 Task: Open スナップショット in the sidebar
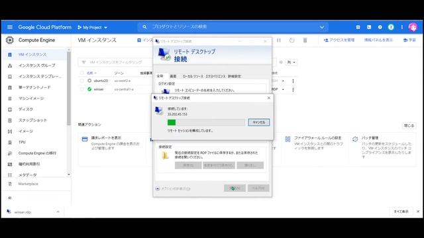tap(34, 120)
